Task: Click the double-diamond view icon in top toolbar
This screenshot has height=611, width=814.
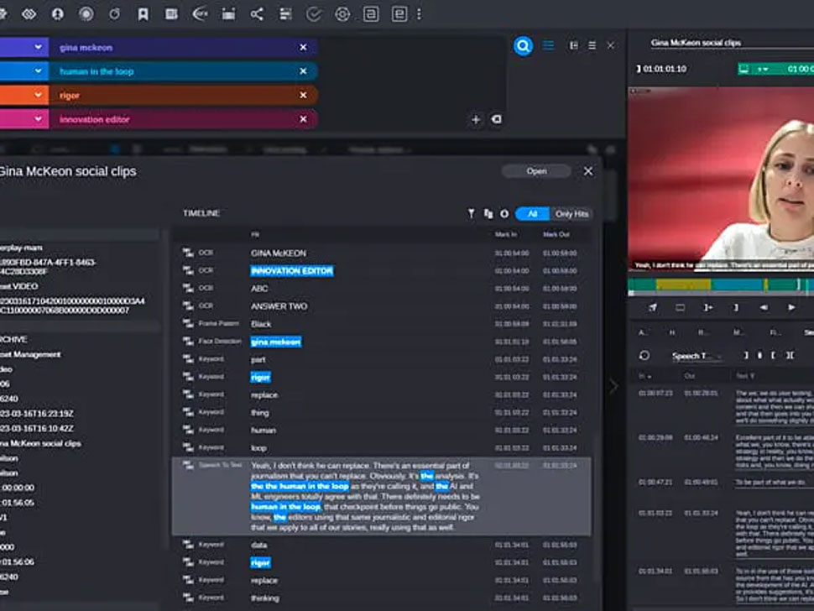Action: [x=29, y=14]
